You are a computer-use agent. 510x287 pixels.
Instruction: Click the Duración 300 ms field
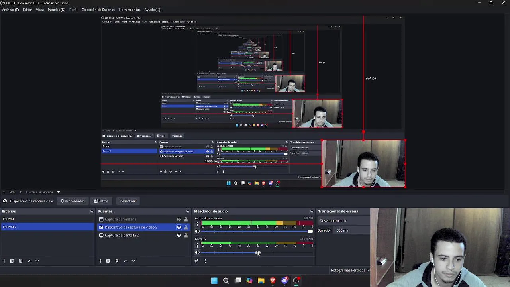pyautogui.click(x=352, y=230)
